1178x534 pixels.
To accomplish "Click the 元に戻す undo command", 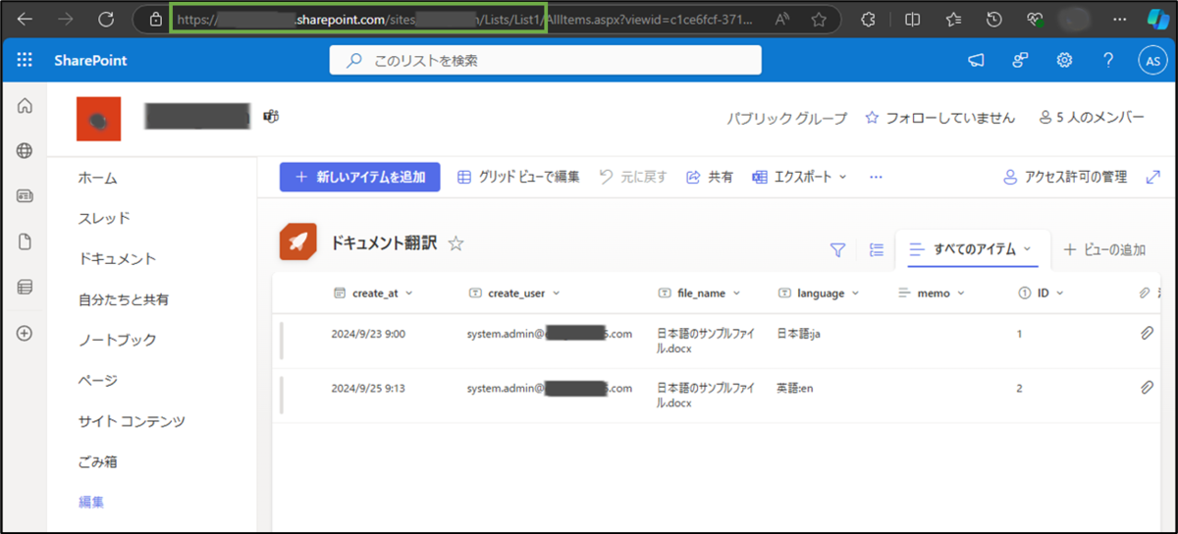I will (x=633, y=177).
